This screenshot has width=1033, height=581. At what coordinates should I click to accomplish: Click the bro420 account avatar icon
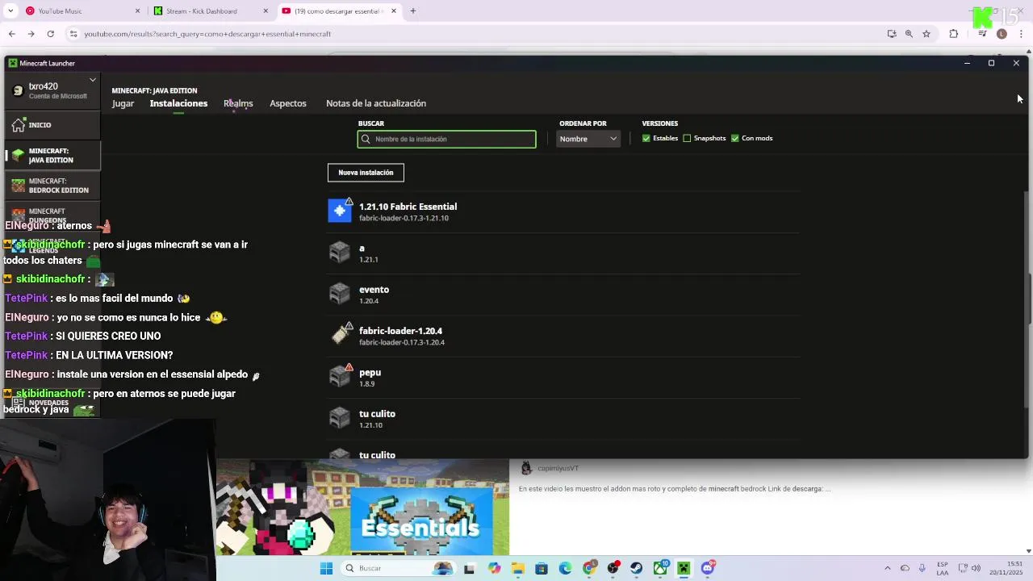tap(18, 90)
